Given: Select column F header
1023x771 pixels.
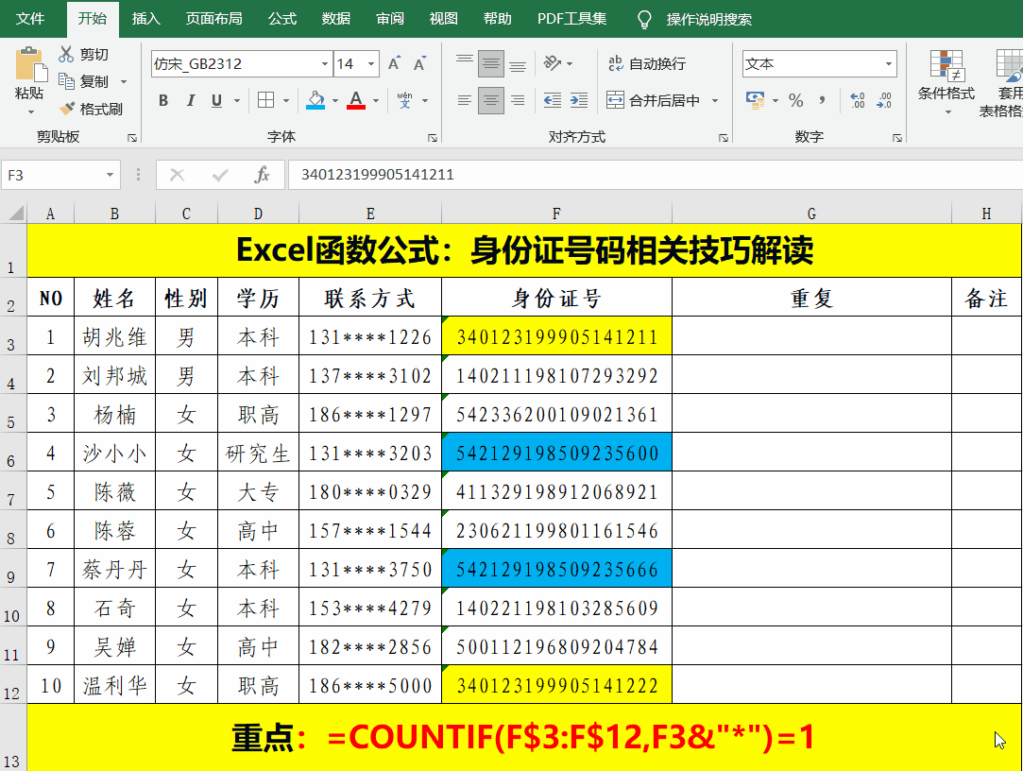Looking at the screenshot, I should [x=556, y=214].
